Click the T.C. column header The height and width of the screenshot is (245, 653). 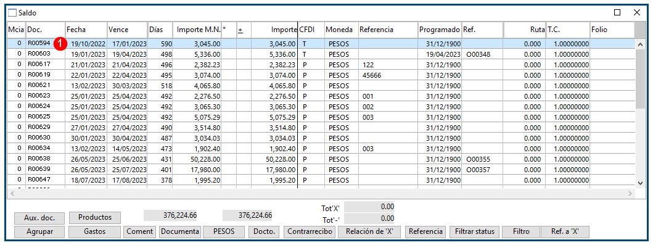coord(568,30)
